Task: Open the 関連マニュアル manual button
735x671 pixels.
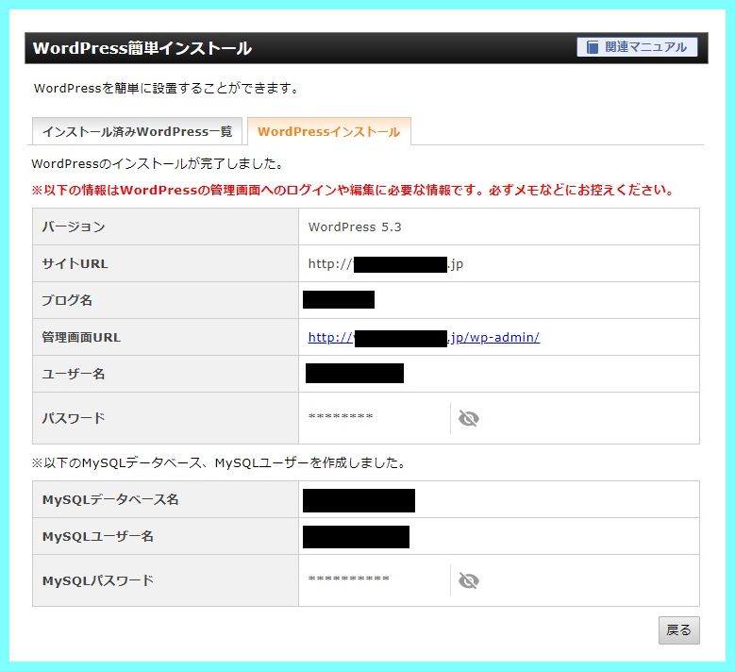Action: (637, 47)
